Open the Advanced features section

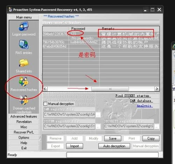[x=24, y=116]
